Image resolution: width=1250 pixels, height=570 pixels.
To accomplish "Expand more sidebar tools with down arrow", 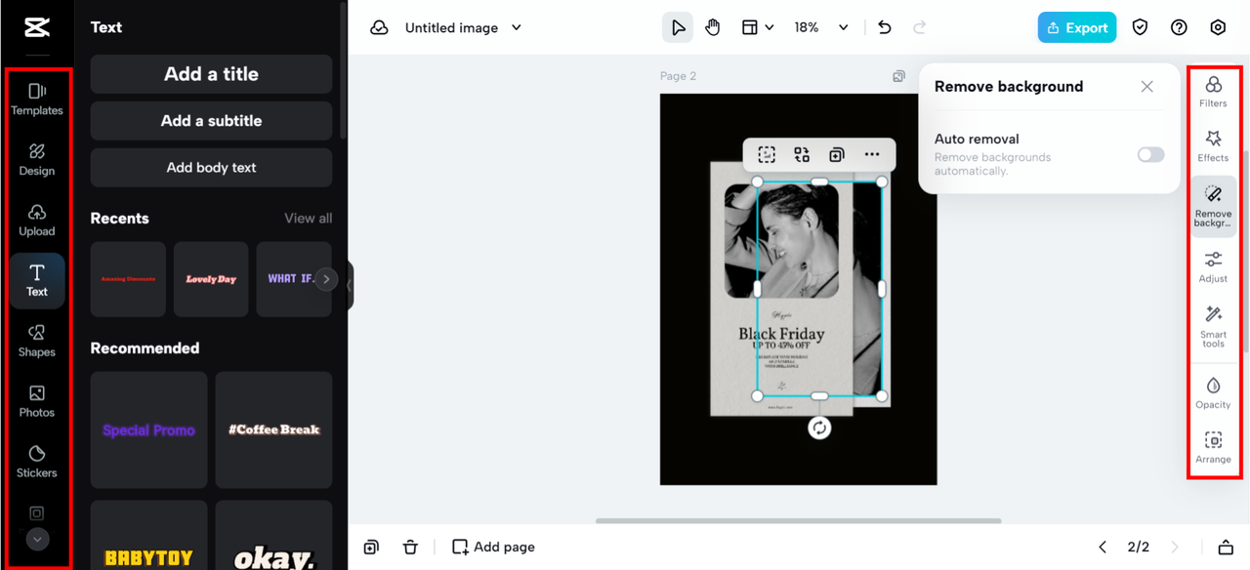I will (x=37, y=539).
